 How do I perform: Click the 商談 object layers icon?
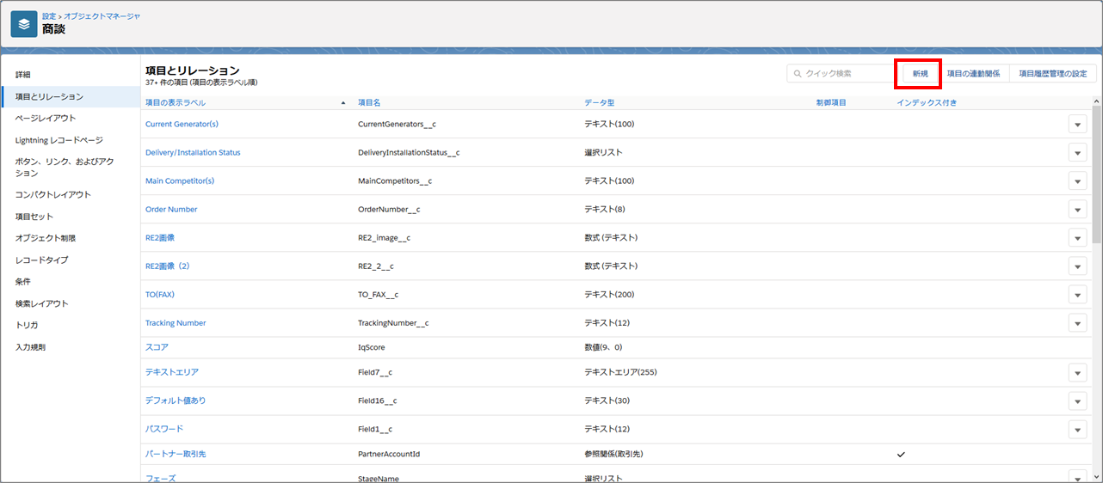point(24,24)
